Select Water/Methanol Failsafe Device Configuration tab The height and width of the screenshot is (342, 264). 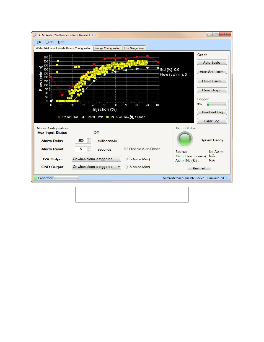pyautogui.click(x=63, y=48)
